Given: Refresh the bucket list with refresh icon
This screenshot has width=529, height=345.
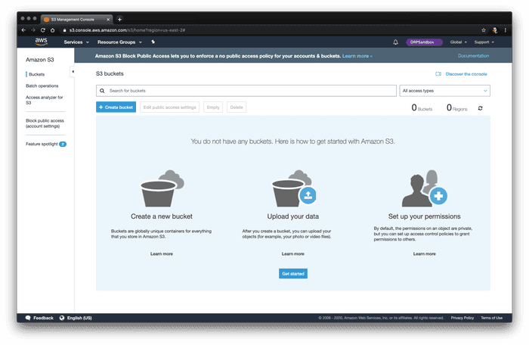Looking at the screenshot, I should click(480, 108).
